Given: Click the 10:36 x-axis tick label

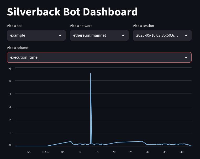Looking at the screenshot, I should pyautogui.click(x=45, y=152).
